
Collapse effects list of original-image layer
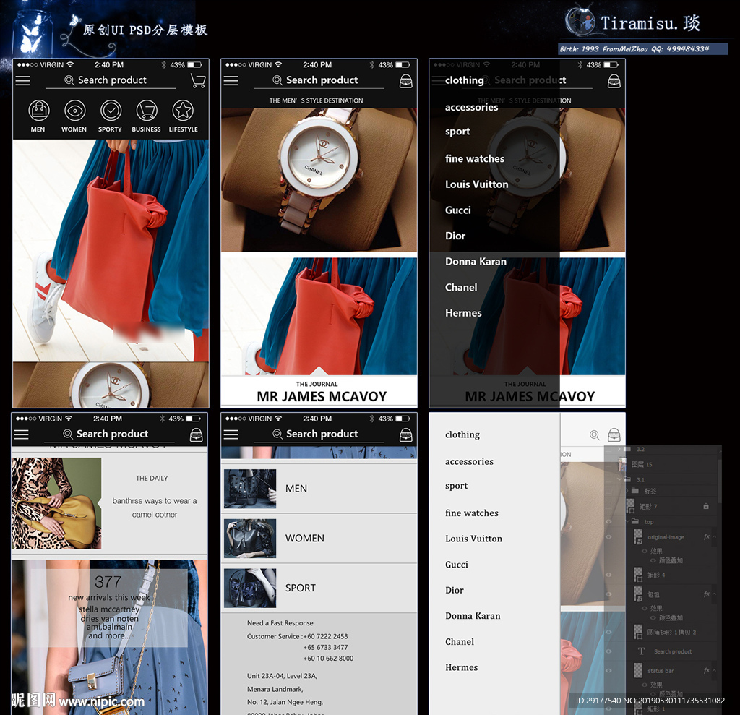[x=715, y=536]
